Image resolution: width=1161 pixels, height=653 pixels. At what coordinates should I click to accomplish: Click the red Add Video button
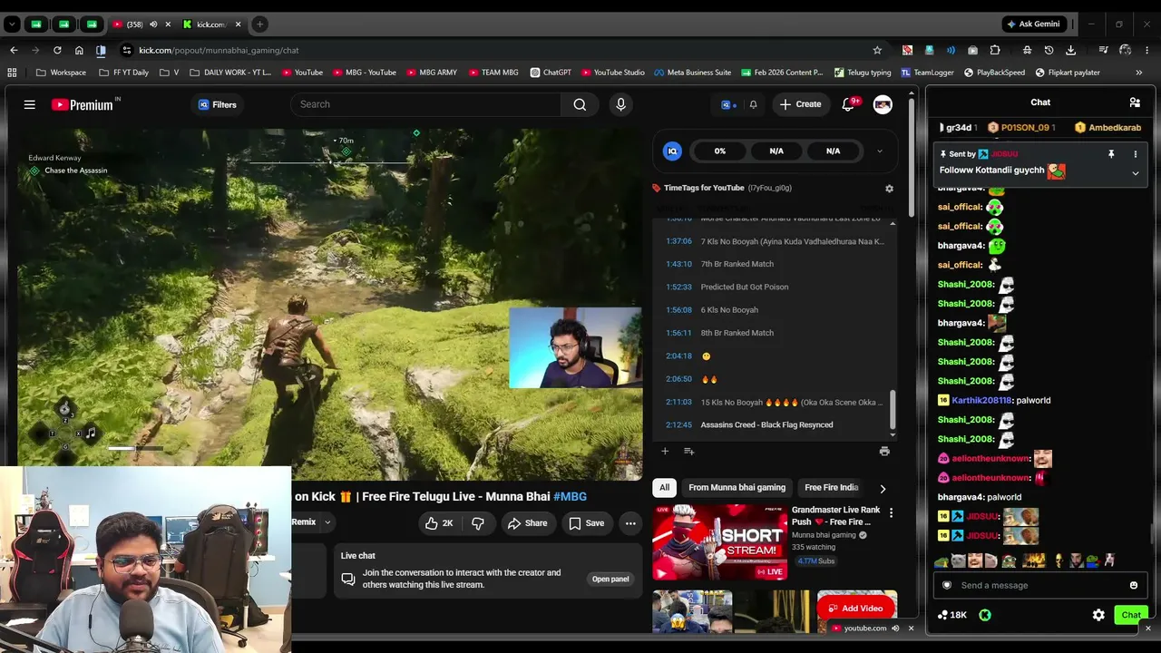[856, 609]
